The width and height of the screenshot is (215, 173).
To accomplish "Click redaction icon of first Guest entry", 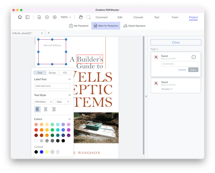I will pos(156,57).
